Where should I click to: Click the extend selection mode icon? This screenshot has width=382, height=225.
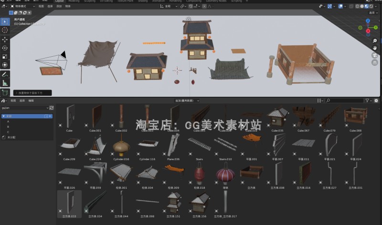pos(16,13)
